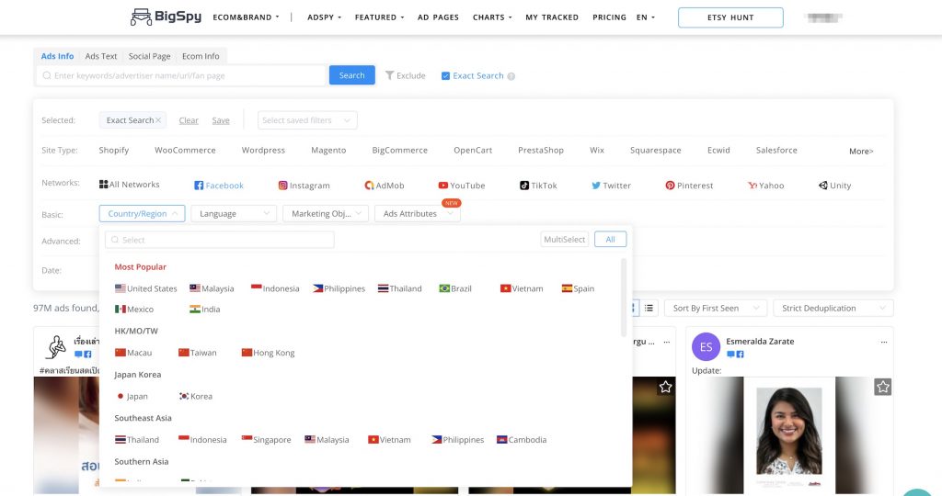Favorite the Esmeralda Zarate ad with star
The width and height of the screenshot is (942, 496).
[x=882, y=387]
